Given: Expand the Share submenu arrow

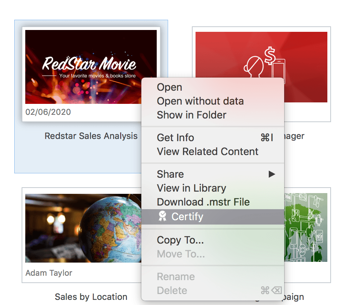Looking at the screenshot, I should click(271, 174).
